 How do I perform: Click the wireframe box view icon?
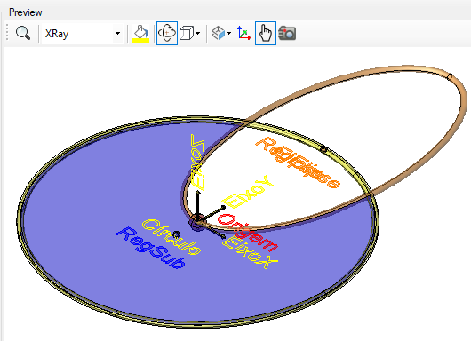[187, 33]
